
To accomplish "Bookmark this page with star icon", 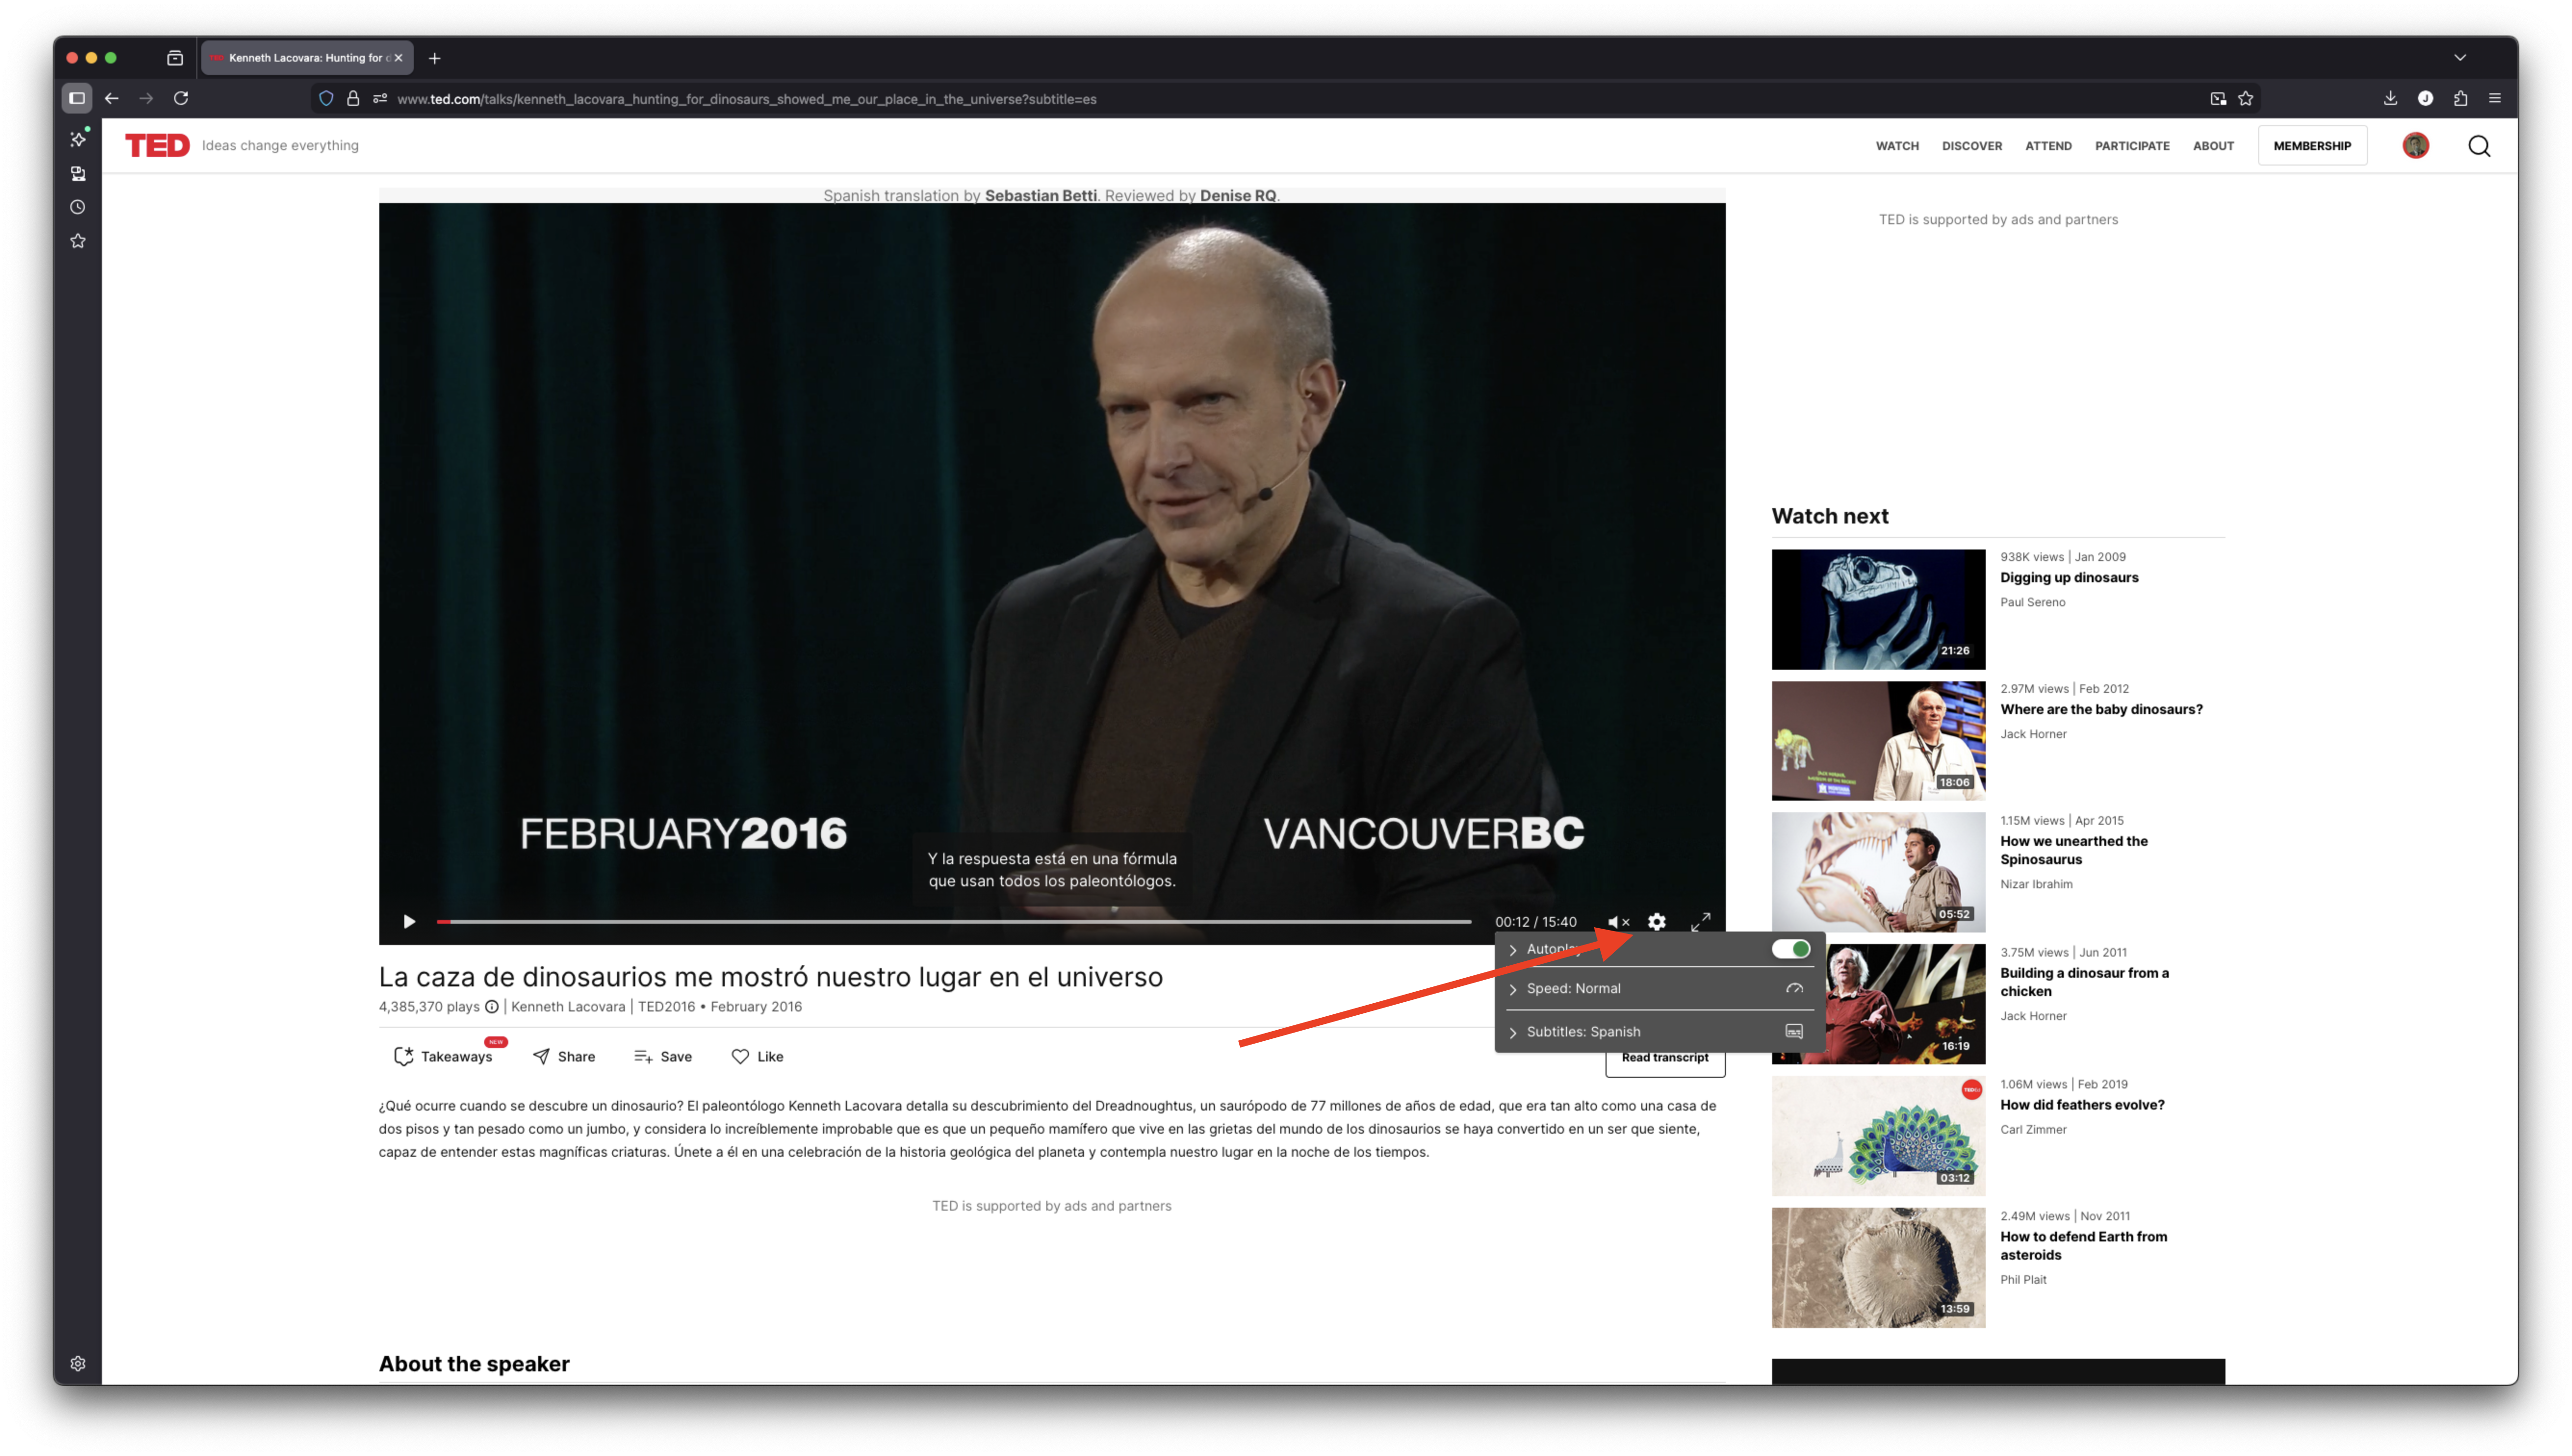I will click(x=2245, y=99).
